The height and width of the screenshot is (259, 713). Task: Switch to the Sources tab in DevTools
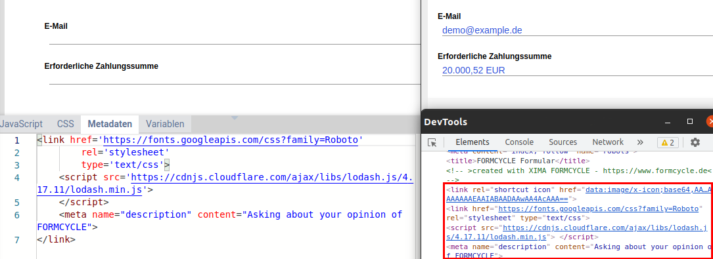[x=563, y=142]
